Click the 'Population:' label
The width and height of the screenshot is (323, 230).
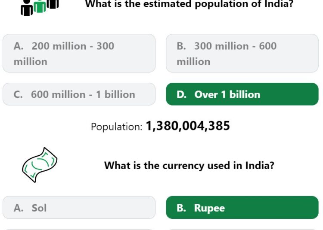(x=117, y=127)
